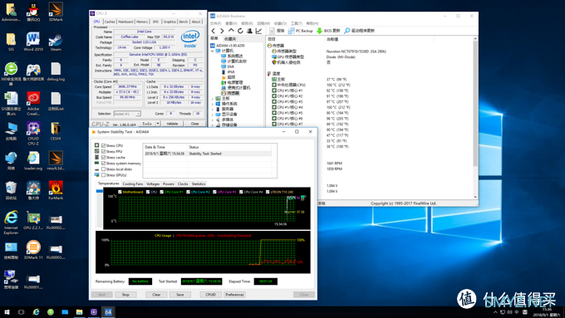The height and width of the screenshot is (318, 565).
Task: Open 3DMark desktop shortcut
Action: tap(56, 12)
